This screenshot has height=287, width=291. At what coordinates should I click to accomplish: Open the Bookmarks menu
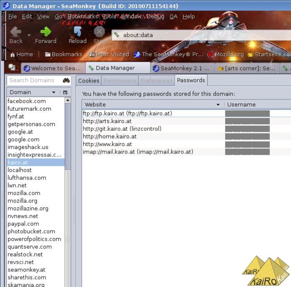point(82,16)
